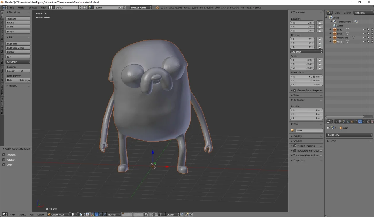Click the Smooth shading button
Screen dimensions: 374x217
[x=12, y=71]
